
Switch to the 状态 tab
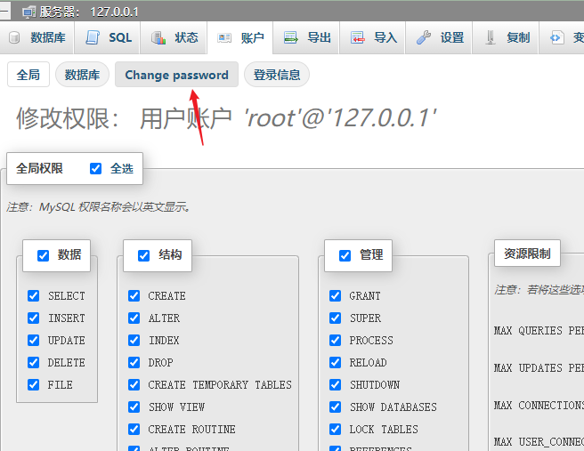coord(174,37)
